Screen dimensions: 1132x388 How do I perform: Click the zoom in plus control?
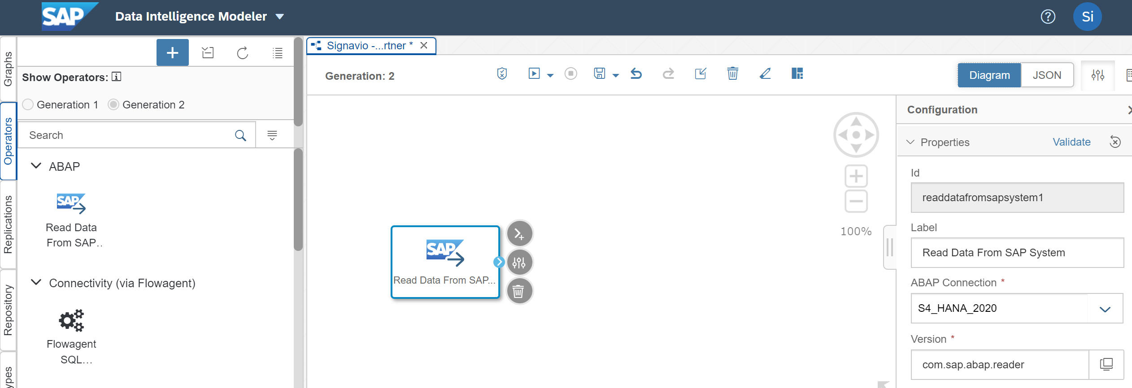(856, 176)
